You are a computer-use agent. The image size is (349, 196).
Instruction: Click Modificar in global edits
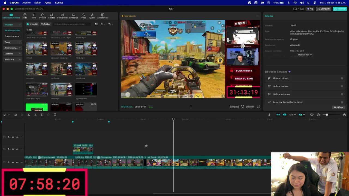pyautogui.click(x=338, y=107)
